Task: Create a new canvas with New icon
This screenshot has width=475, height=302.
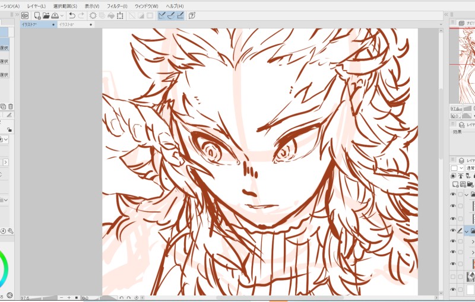Action: [37, 15]
